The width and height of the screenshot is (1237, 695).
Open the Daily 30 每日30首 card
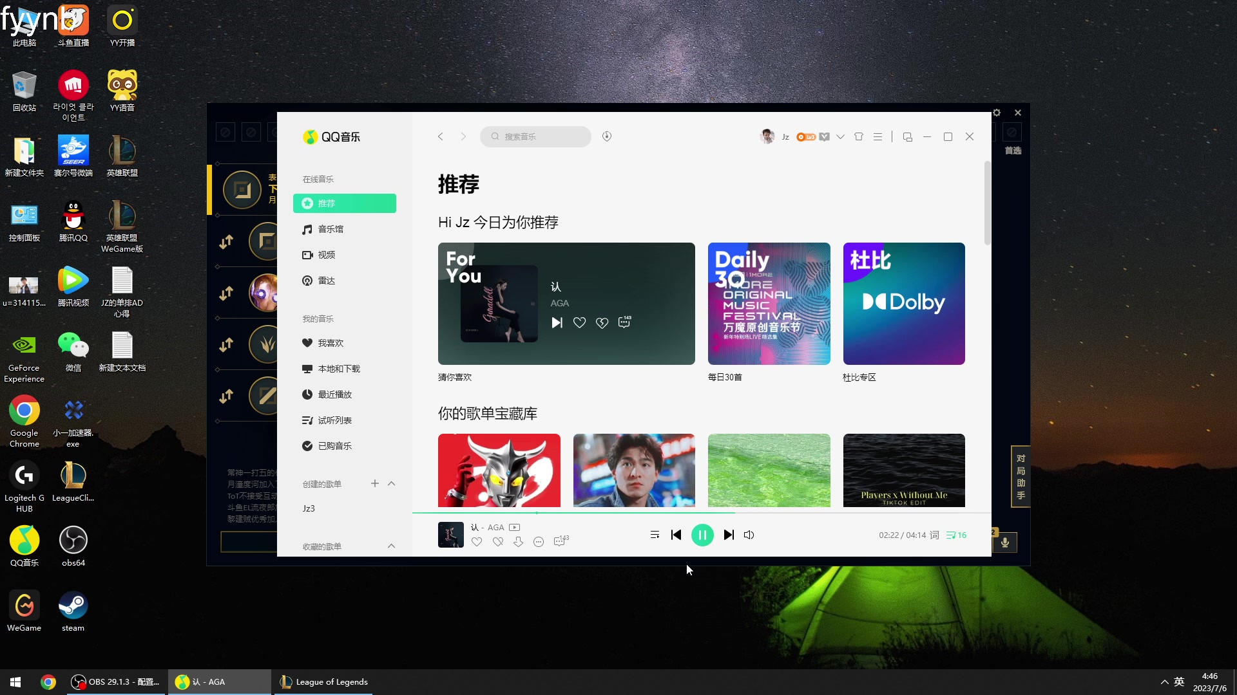769,304
